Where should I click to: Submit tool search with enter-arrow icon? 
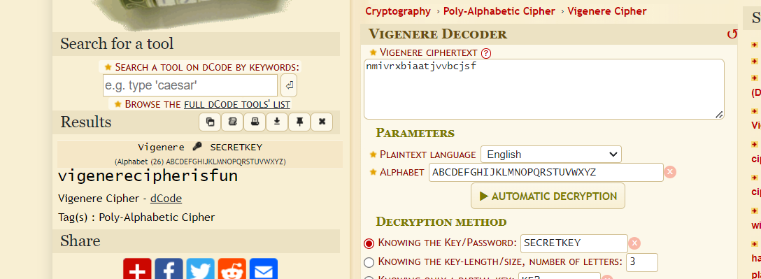[289, 85]
